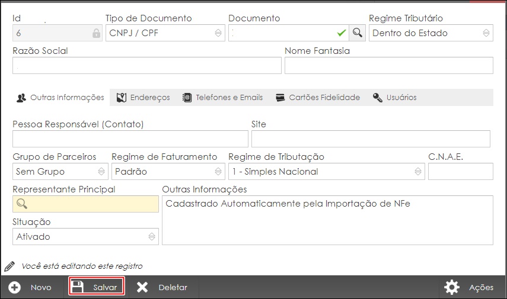Click the card icon of Cartões Fidelidade tab
This screenshot has height=299, width=507.
(280, 98)
